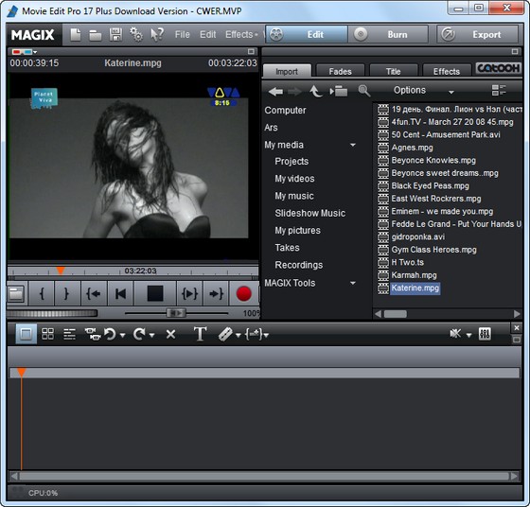Open the cut options dropdown arrow
The width and height of the screenshot is (530, 507).
238,335
